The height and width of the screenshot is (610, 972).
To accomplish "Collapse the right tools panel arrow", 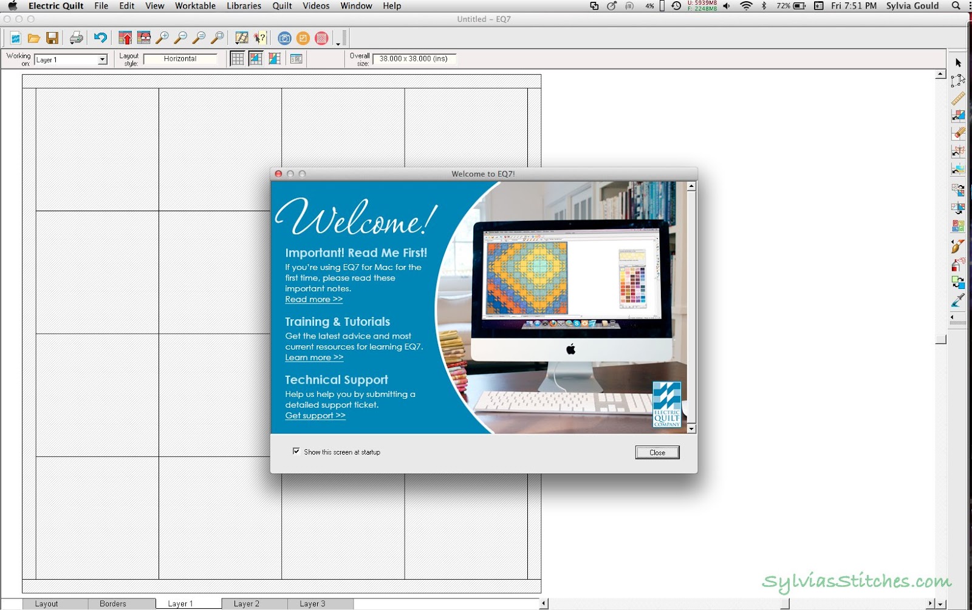I will pos(952,317).
